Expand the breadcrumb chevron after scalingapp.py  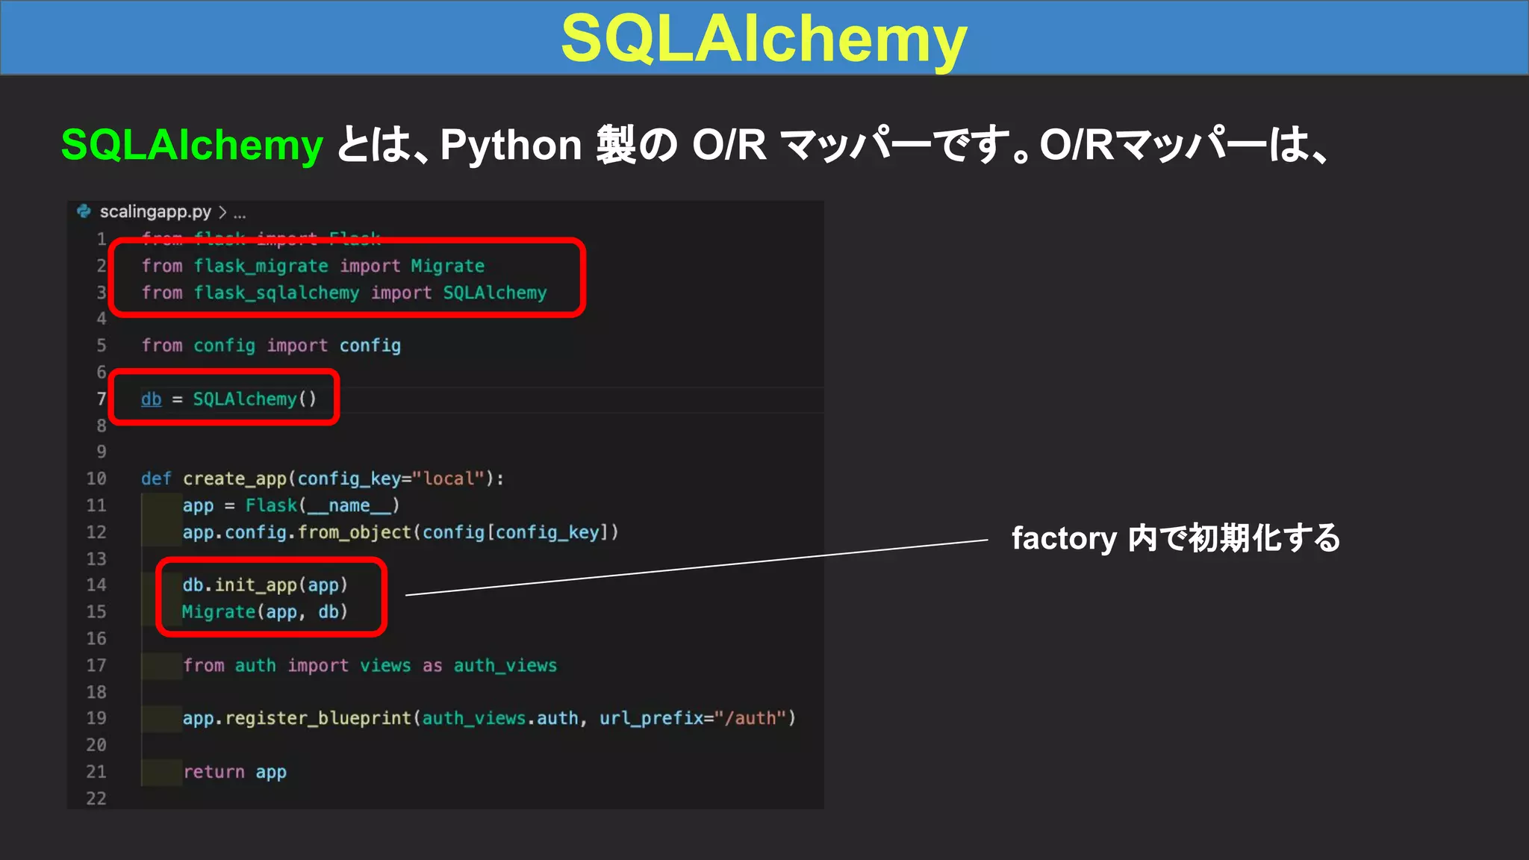point(222,213)
